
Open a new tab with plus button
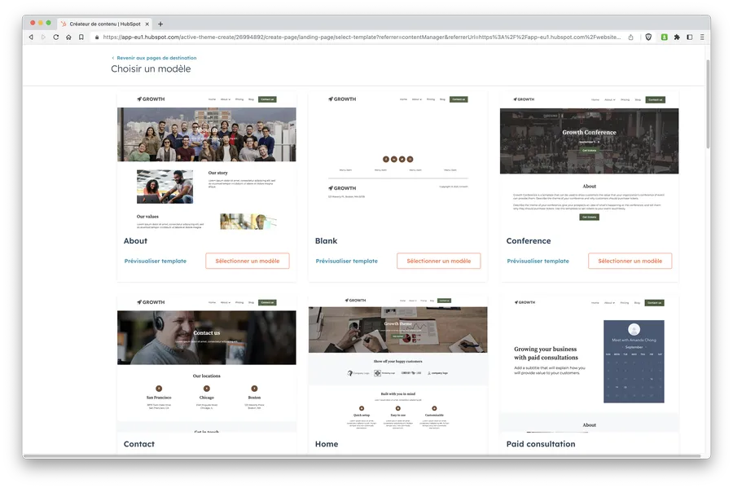pyautogui.click(x=160, y=24)
